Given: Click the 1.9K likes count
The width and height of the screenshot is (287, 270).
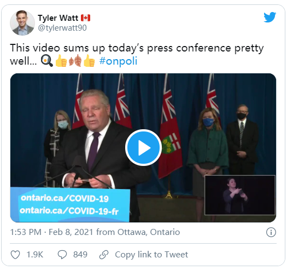Looking at the screenshot, I should pyautogui.click(x=35, y=255).
